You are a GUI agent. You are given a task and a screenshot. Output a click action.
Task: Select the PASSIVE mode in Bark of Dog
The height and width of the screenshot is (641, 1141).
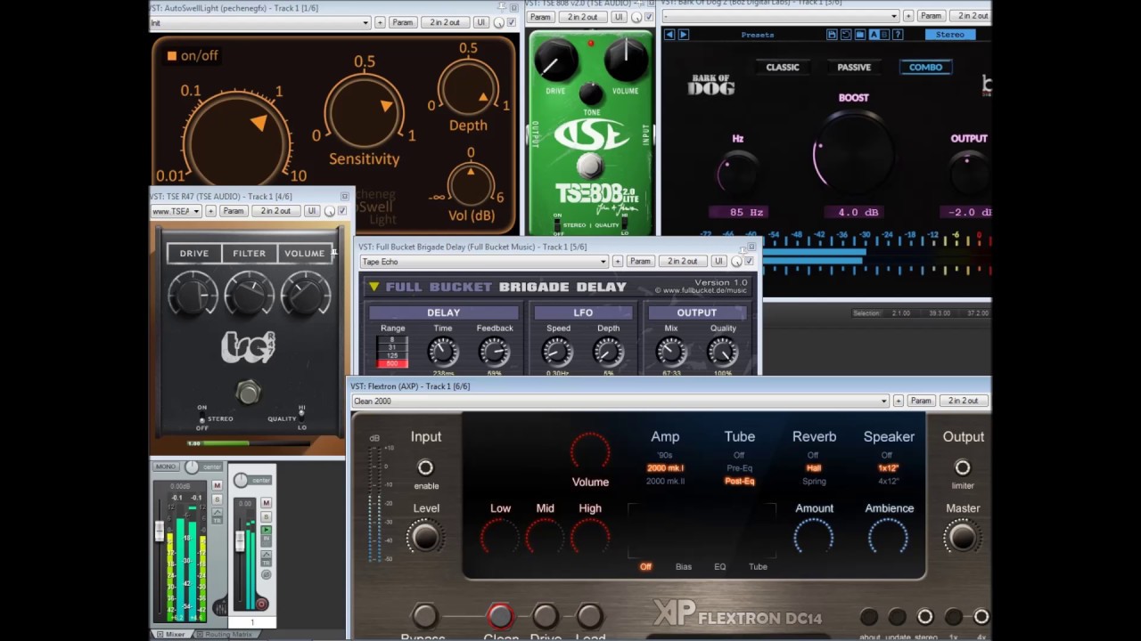(854, 68)
